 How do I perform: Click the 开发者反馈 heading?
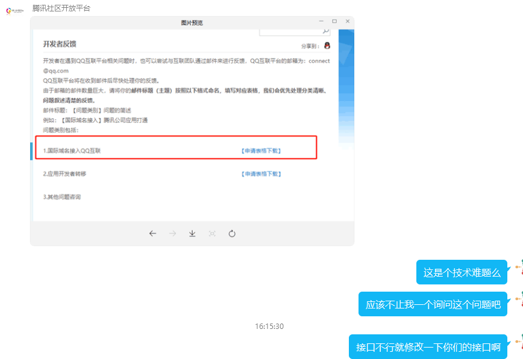click(60, 44)
